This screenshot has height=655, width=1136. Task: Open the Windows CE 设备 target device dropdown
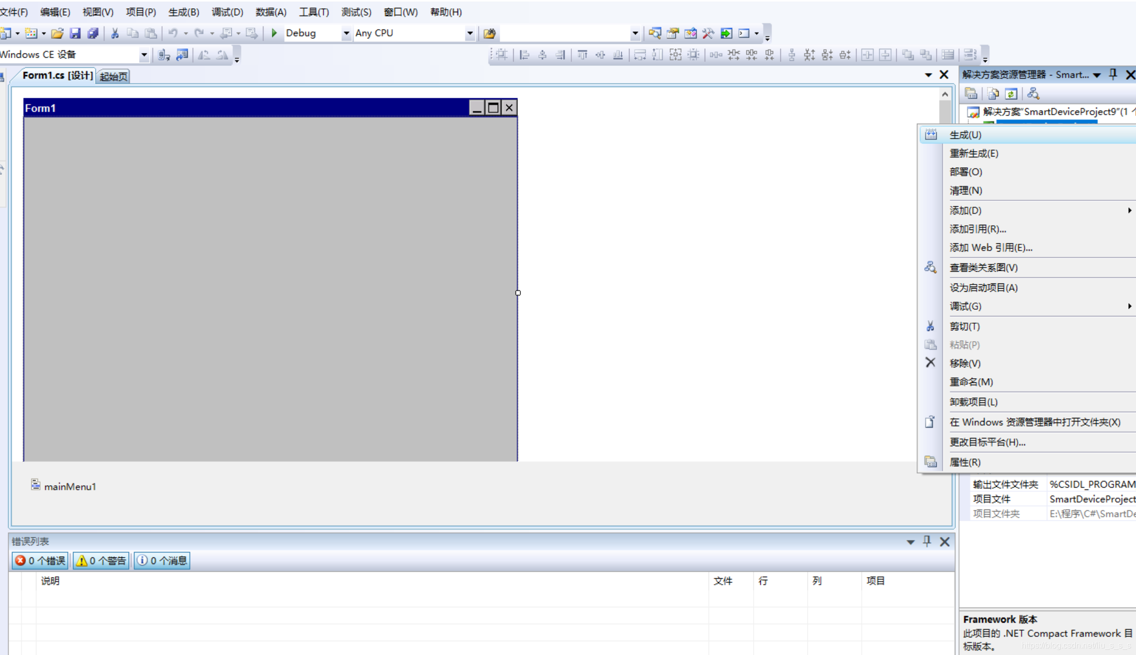pyautogui.click(x=144, y=55)
